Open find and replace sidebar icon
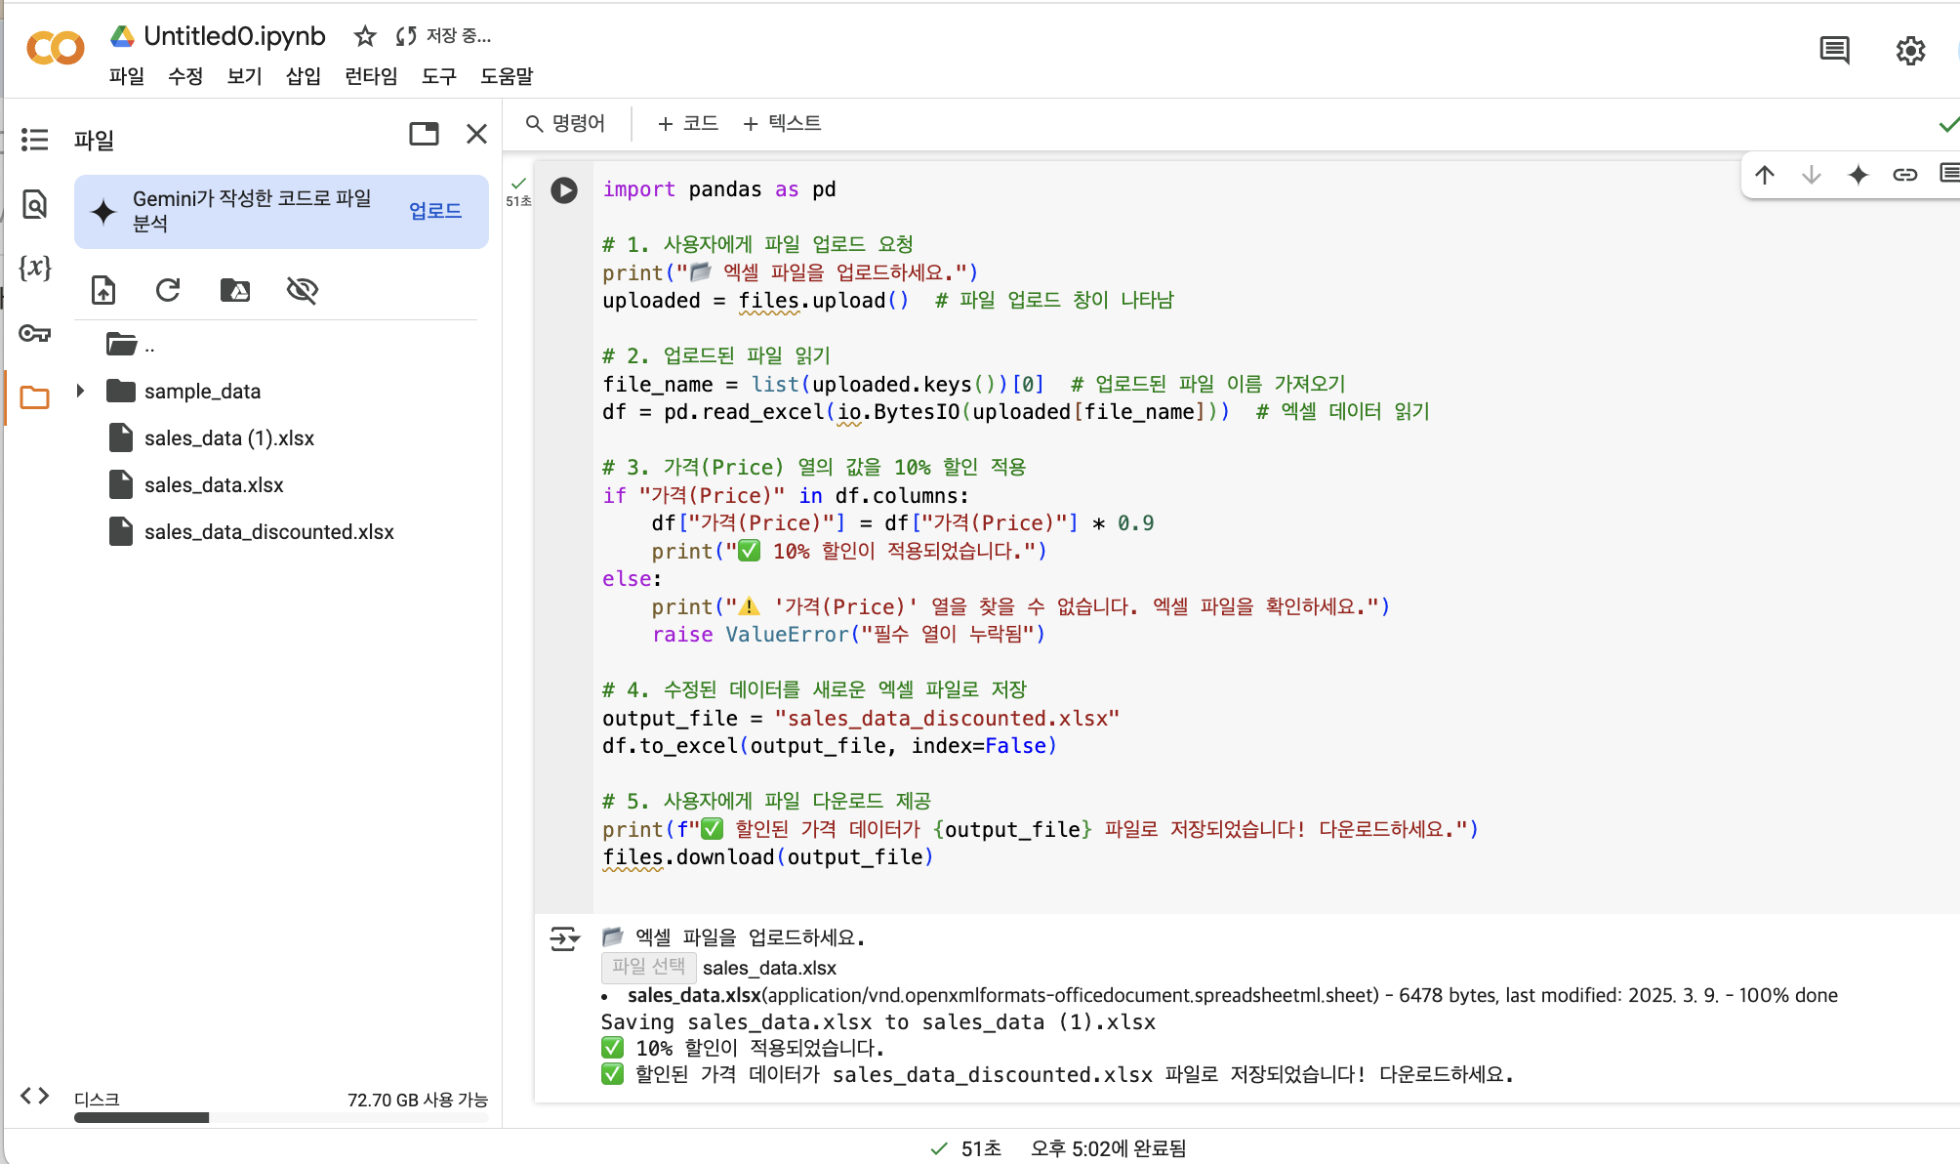 pos(34,204)
